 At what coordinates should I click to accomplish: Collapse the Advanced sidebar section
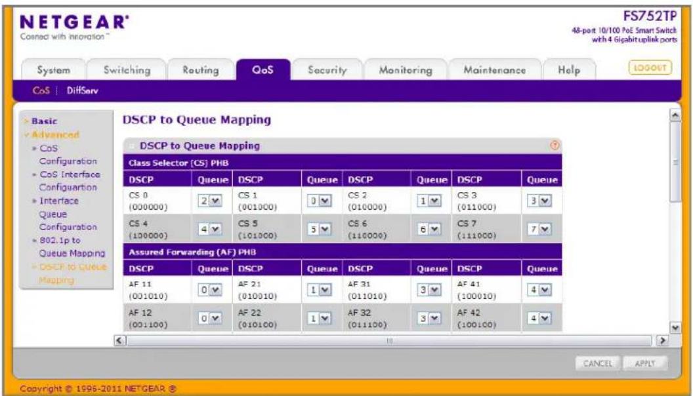pos(55,134)
